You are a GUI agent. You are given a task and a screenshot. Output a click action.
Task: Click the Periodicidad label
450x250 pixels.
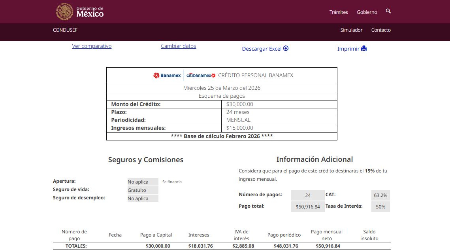tap(128, 120)
